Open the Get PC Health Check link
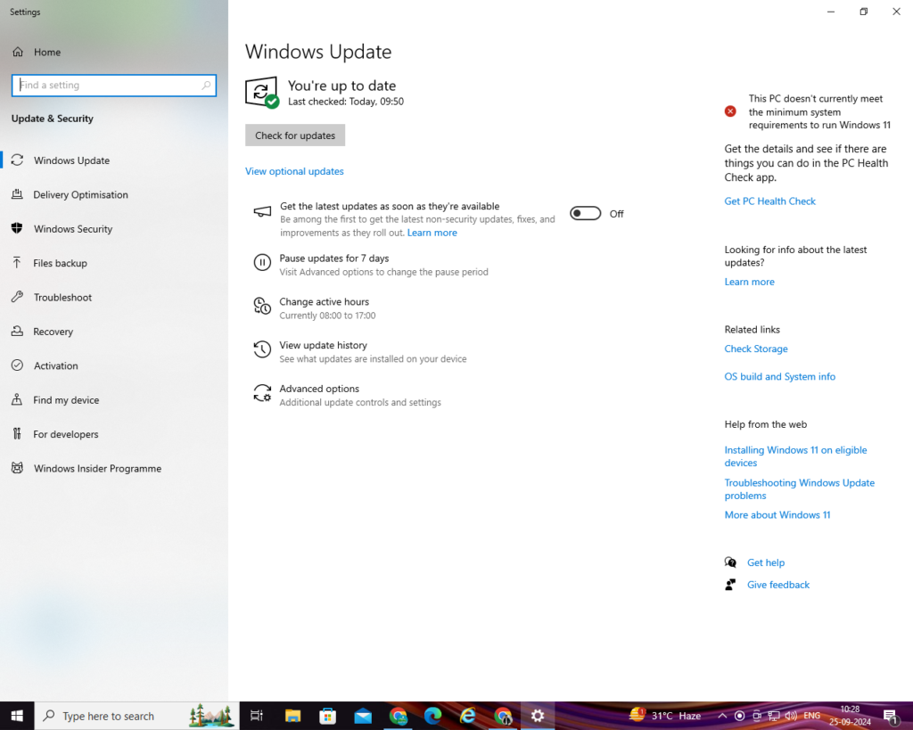The width and height of the screenshot is (913, 730). (769, 201)
